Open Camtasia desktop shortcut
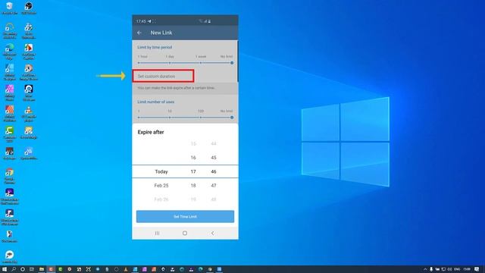 pyautogui.click(x=10, y=134)
